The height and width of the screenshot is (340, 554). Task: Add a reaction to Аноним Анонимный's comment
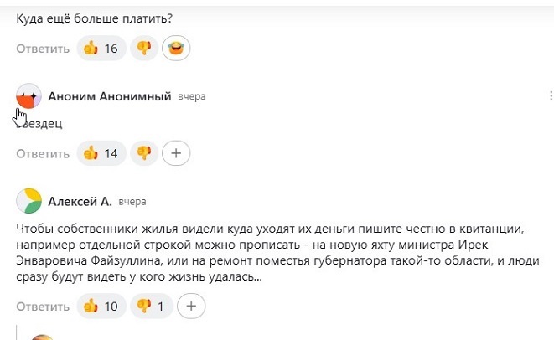click(176, 153)
